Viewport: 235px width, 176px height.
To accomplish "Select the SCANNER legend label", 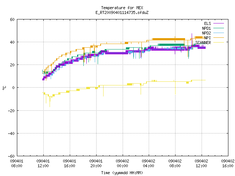I will click(203, 43).
